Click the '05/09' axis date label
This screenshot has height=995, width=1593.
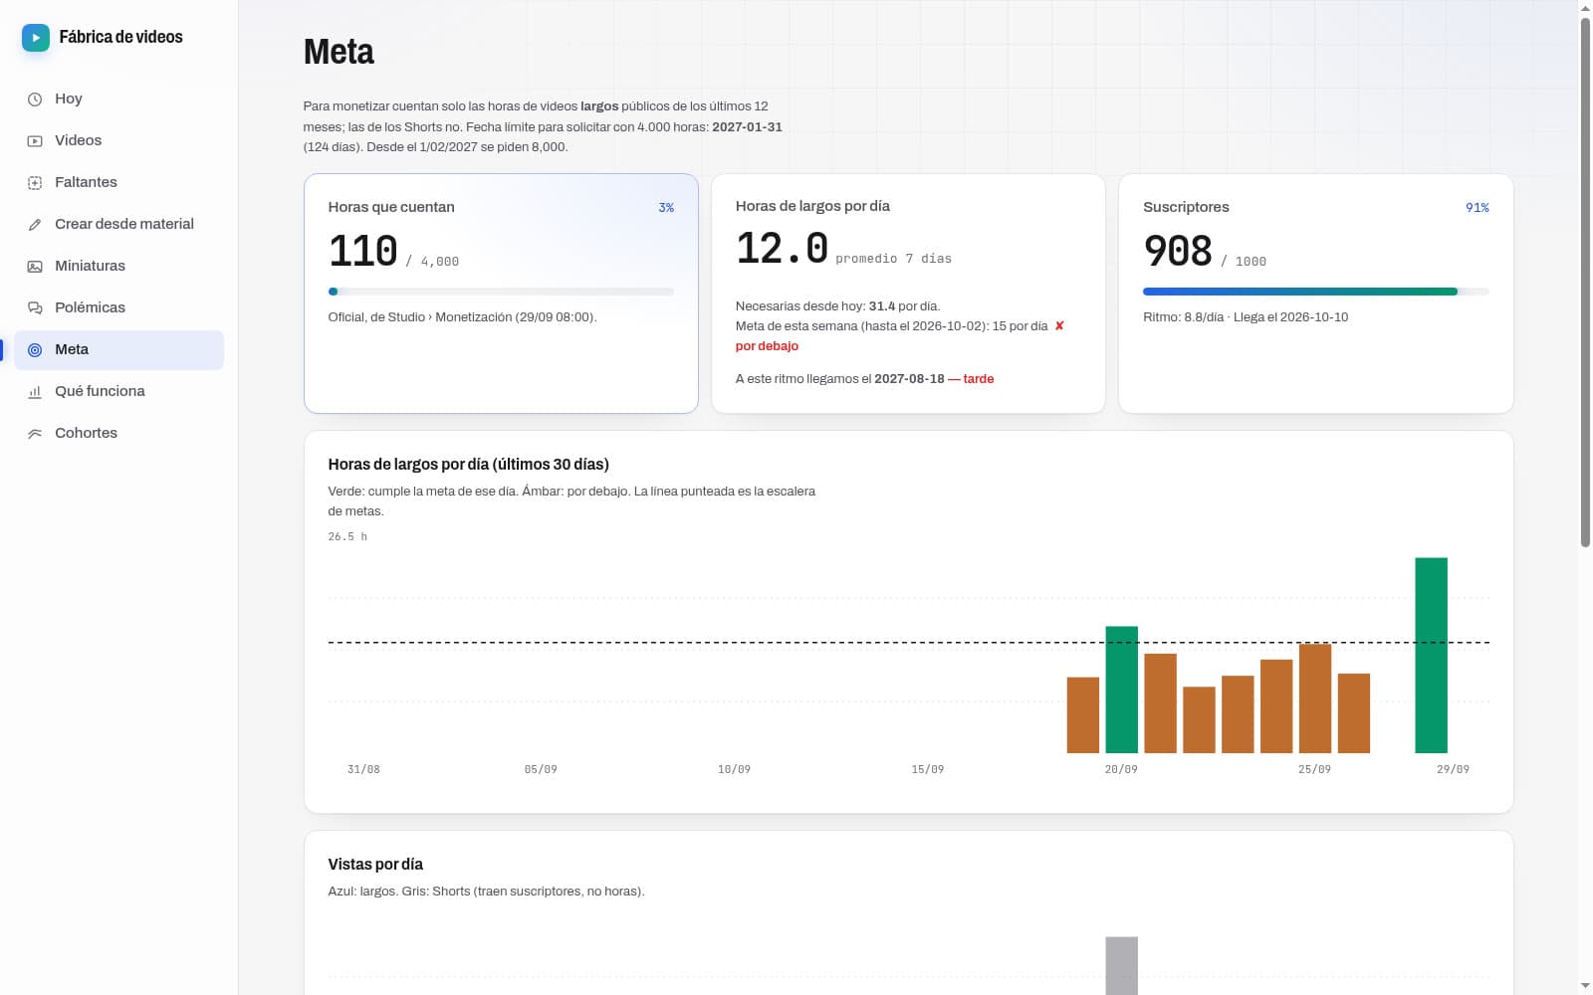(x=541, y=769)
